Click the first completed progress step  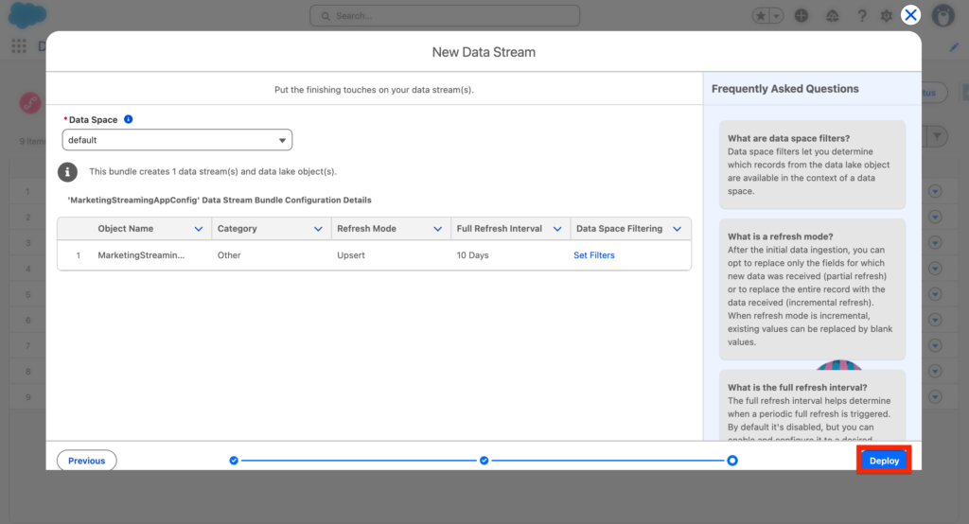tap(234, 461)
